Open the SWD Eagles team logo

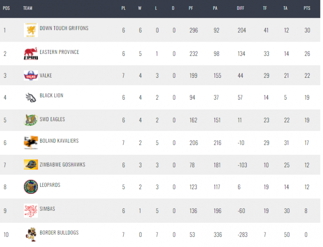tap(30, 120)
